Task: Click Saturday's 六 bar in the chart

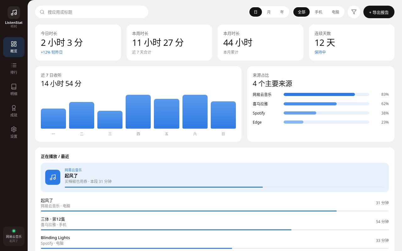Action: click(x=195, y=112)
